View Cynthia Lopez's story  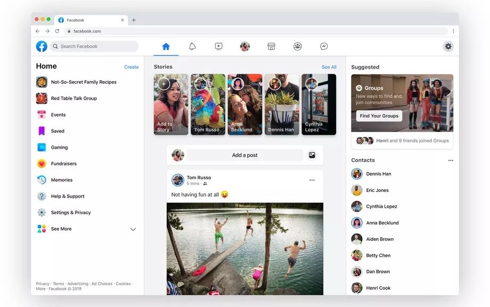(x=318, y=104)
